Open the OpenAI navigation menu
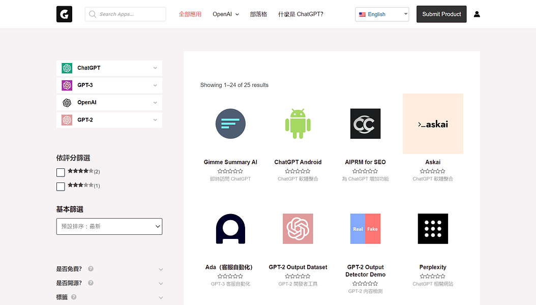The image size is (536, 305). click(x=226, y=14)
